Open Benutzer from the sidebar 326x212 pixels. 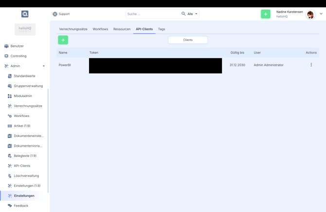(17, 46)
